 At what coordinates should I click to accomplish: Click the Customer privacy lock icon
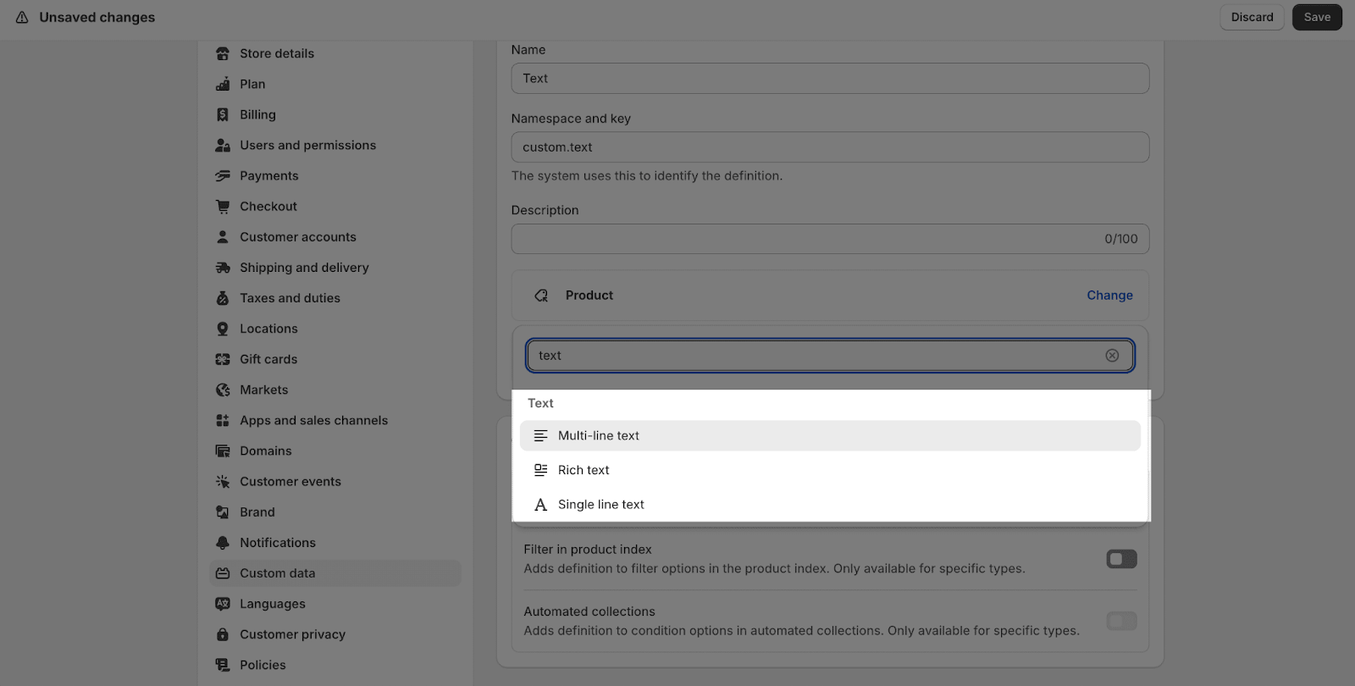[x=223, y=634]
